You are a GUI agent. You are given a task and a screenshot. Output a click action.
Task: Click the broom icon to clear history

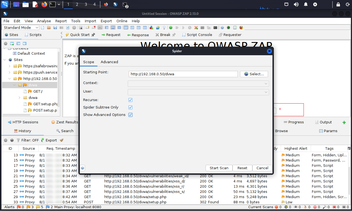click(62, 140)
